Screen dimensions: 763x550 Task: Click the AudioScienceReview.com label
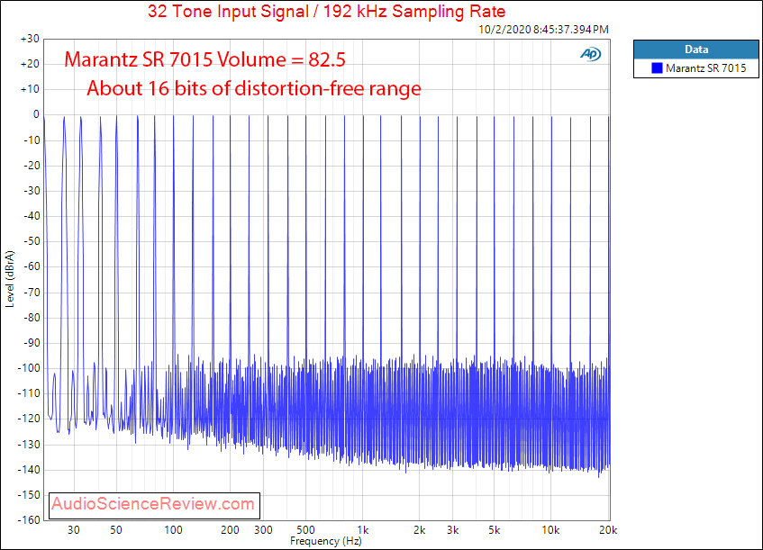point(153,504)
